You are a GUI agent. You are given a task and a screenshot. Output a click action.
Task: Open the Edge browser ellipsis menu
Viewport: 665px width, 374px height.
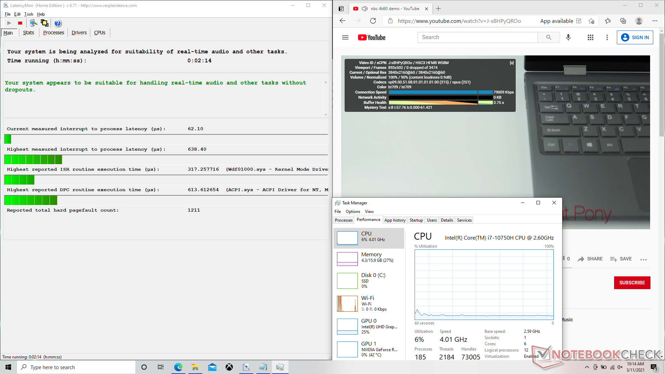pyautogui.click(x=655, y=21)
